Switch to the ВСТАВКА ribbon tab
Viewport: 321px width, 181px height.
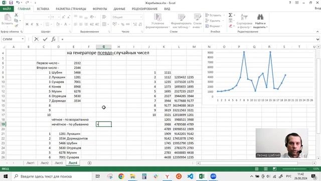point(43,9)
